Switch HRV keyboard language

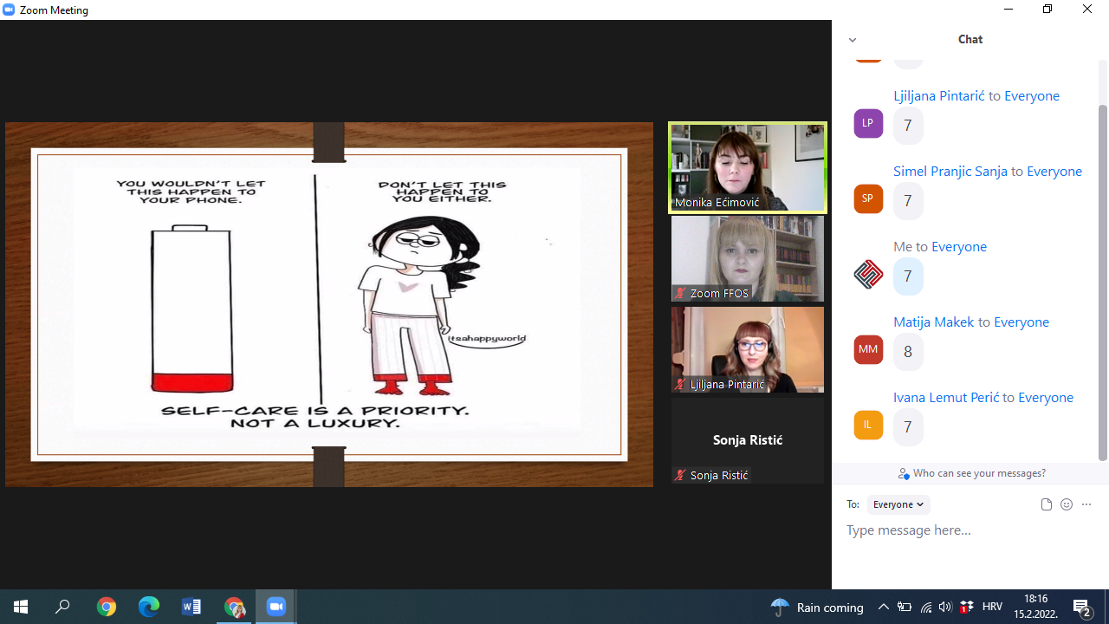pyautogui.click(x=993, y=607)
